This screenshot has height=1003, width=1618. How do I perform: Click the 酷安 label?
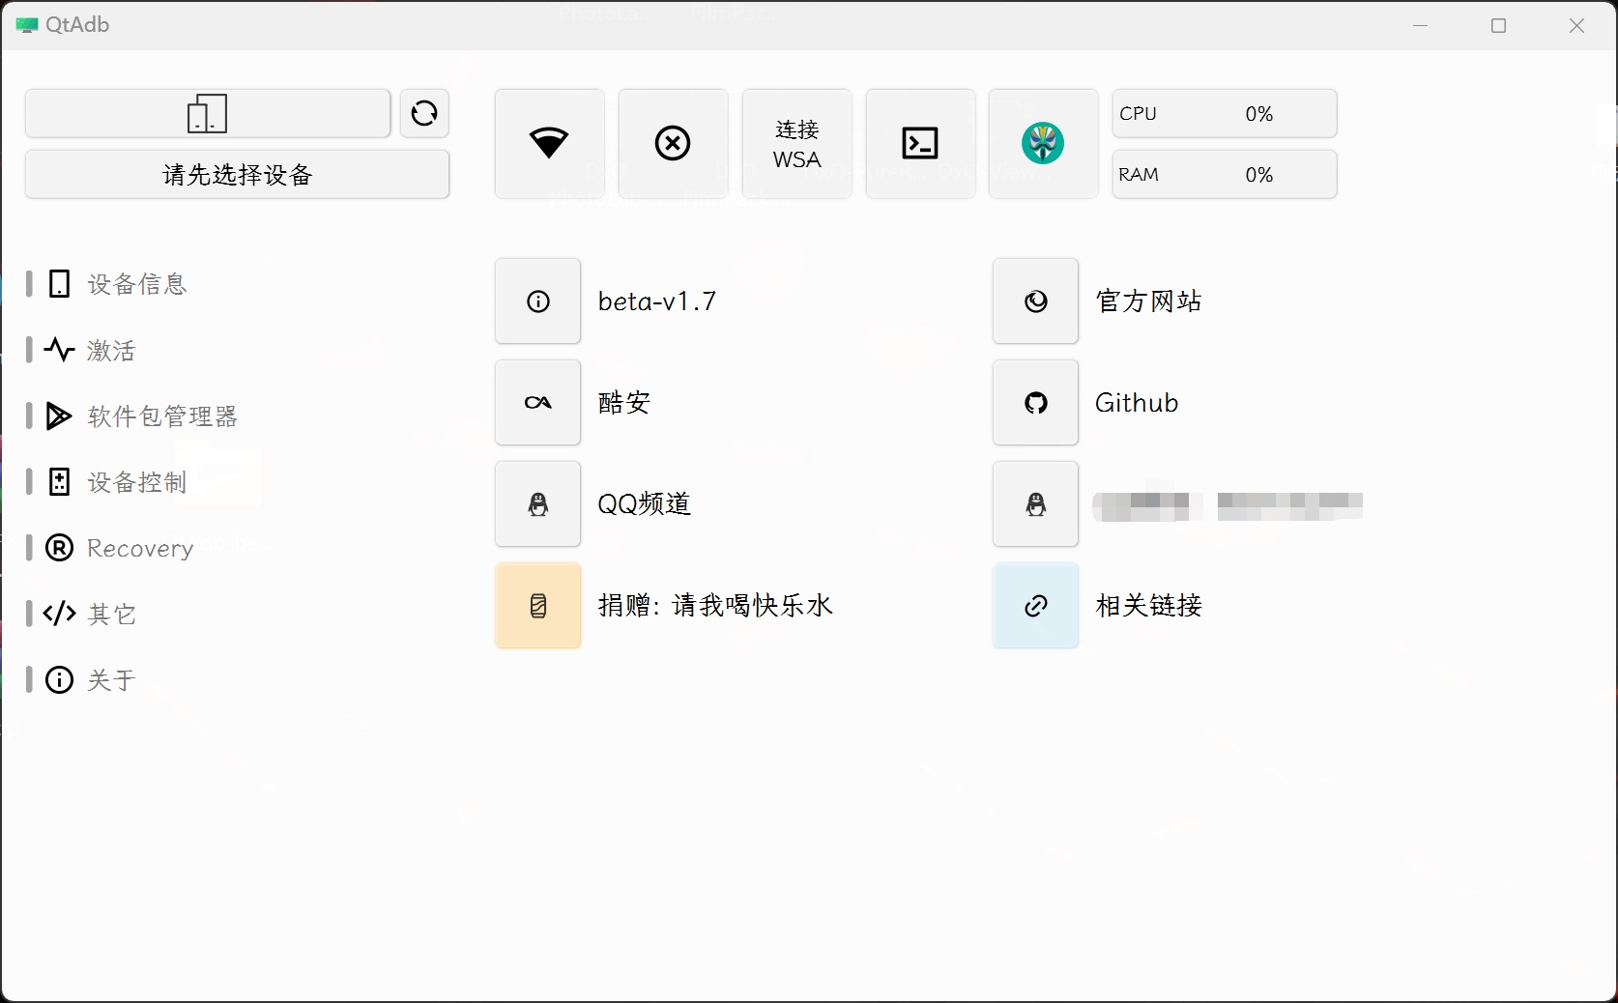[624, 403]
